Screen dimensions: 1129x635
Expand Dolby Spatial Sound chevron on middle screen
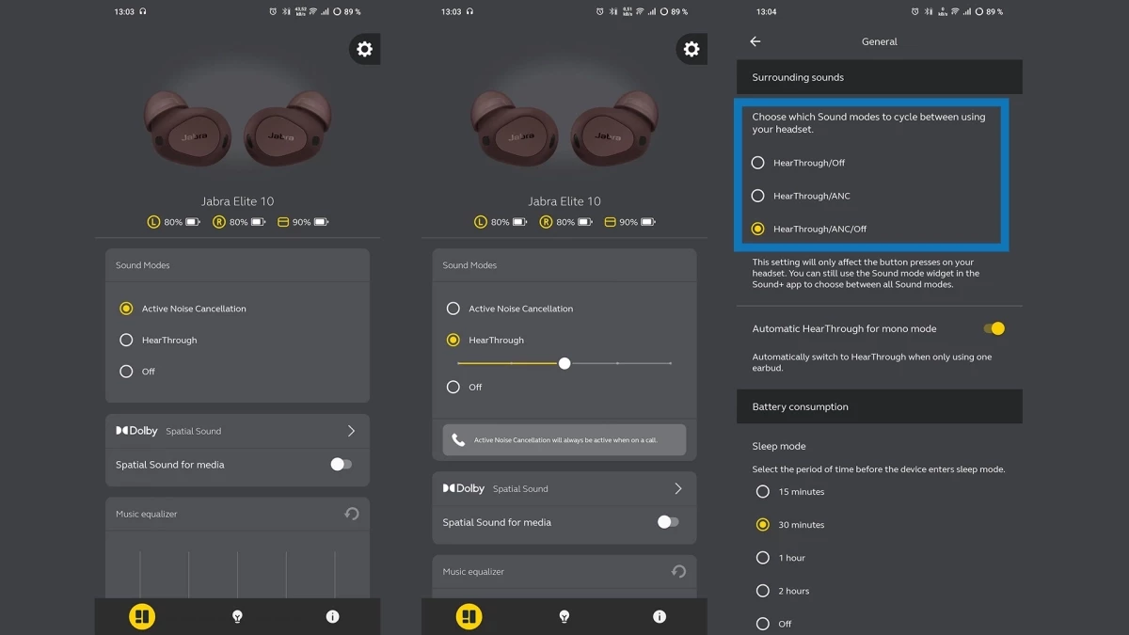[x=677, y=488]
